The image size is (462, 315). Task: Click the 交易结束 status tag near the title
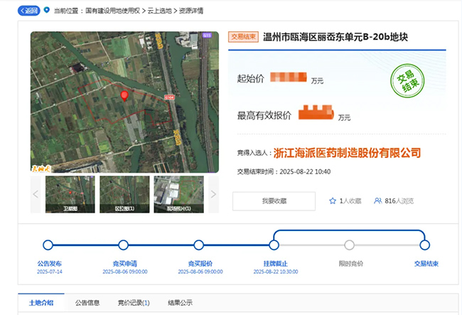point(243,37)
